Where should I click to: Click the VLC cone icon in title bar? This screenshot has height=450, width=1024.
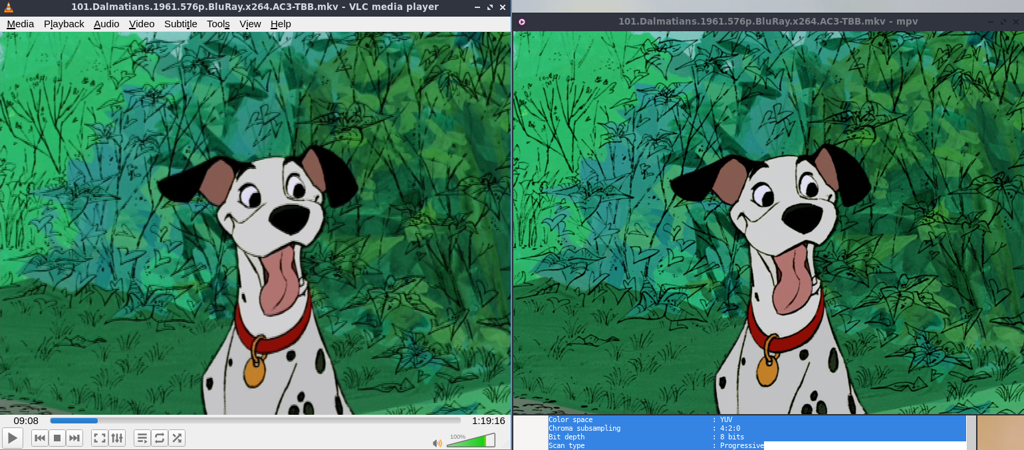(9, 7)
